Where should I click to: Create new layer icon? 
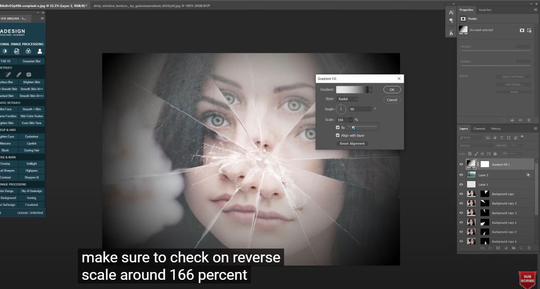(x=521, y=248)
